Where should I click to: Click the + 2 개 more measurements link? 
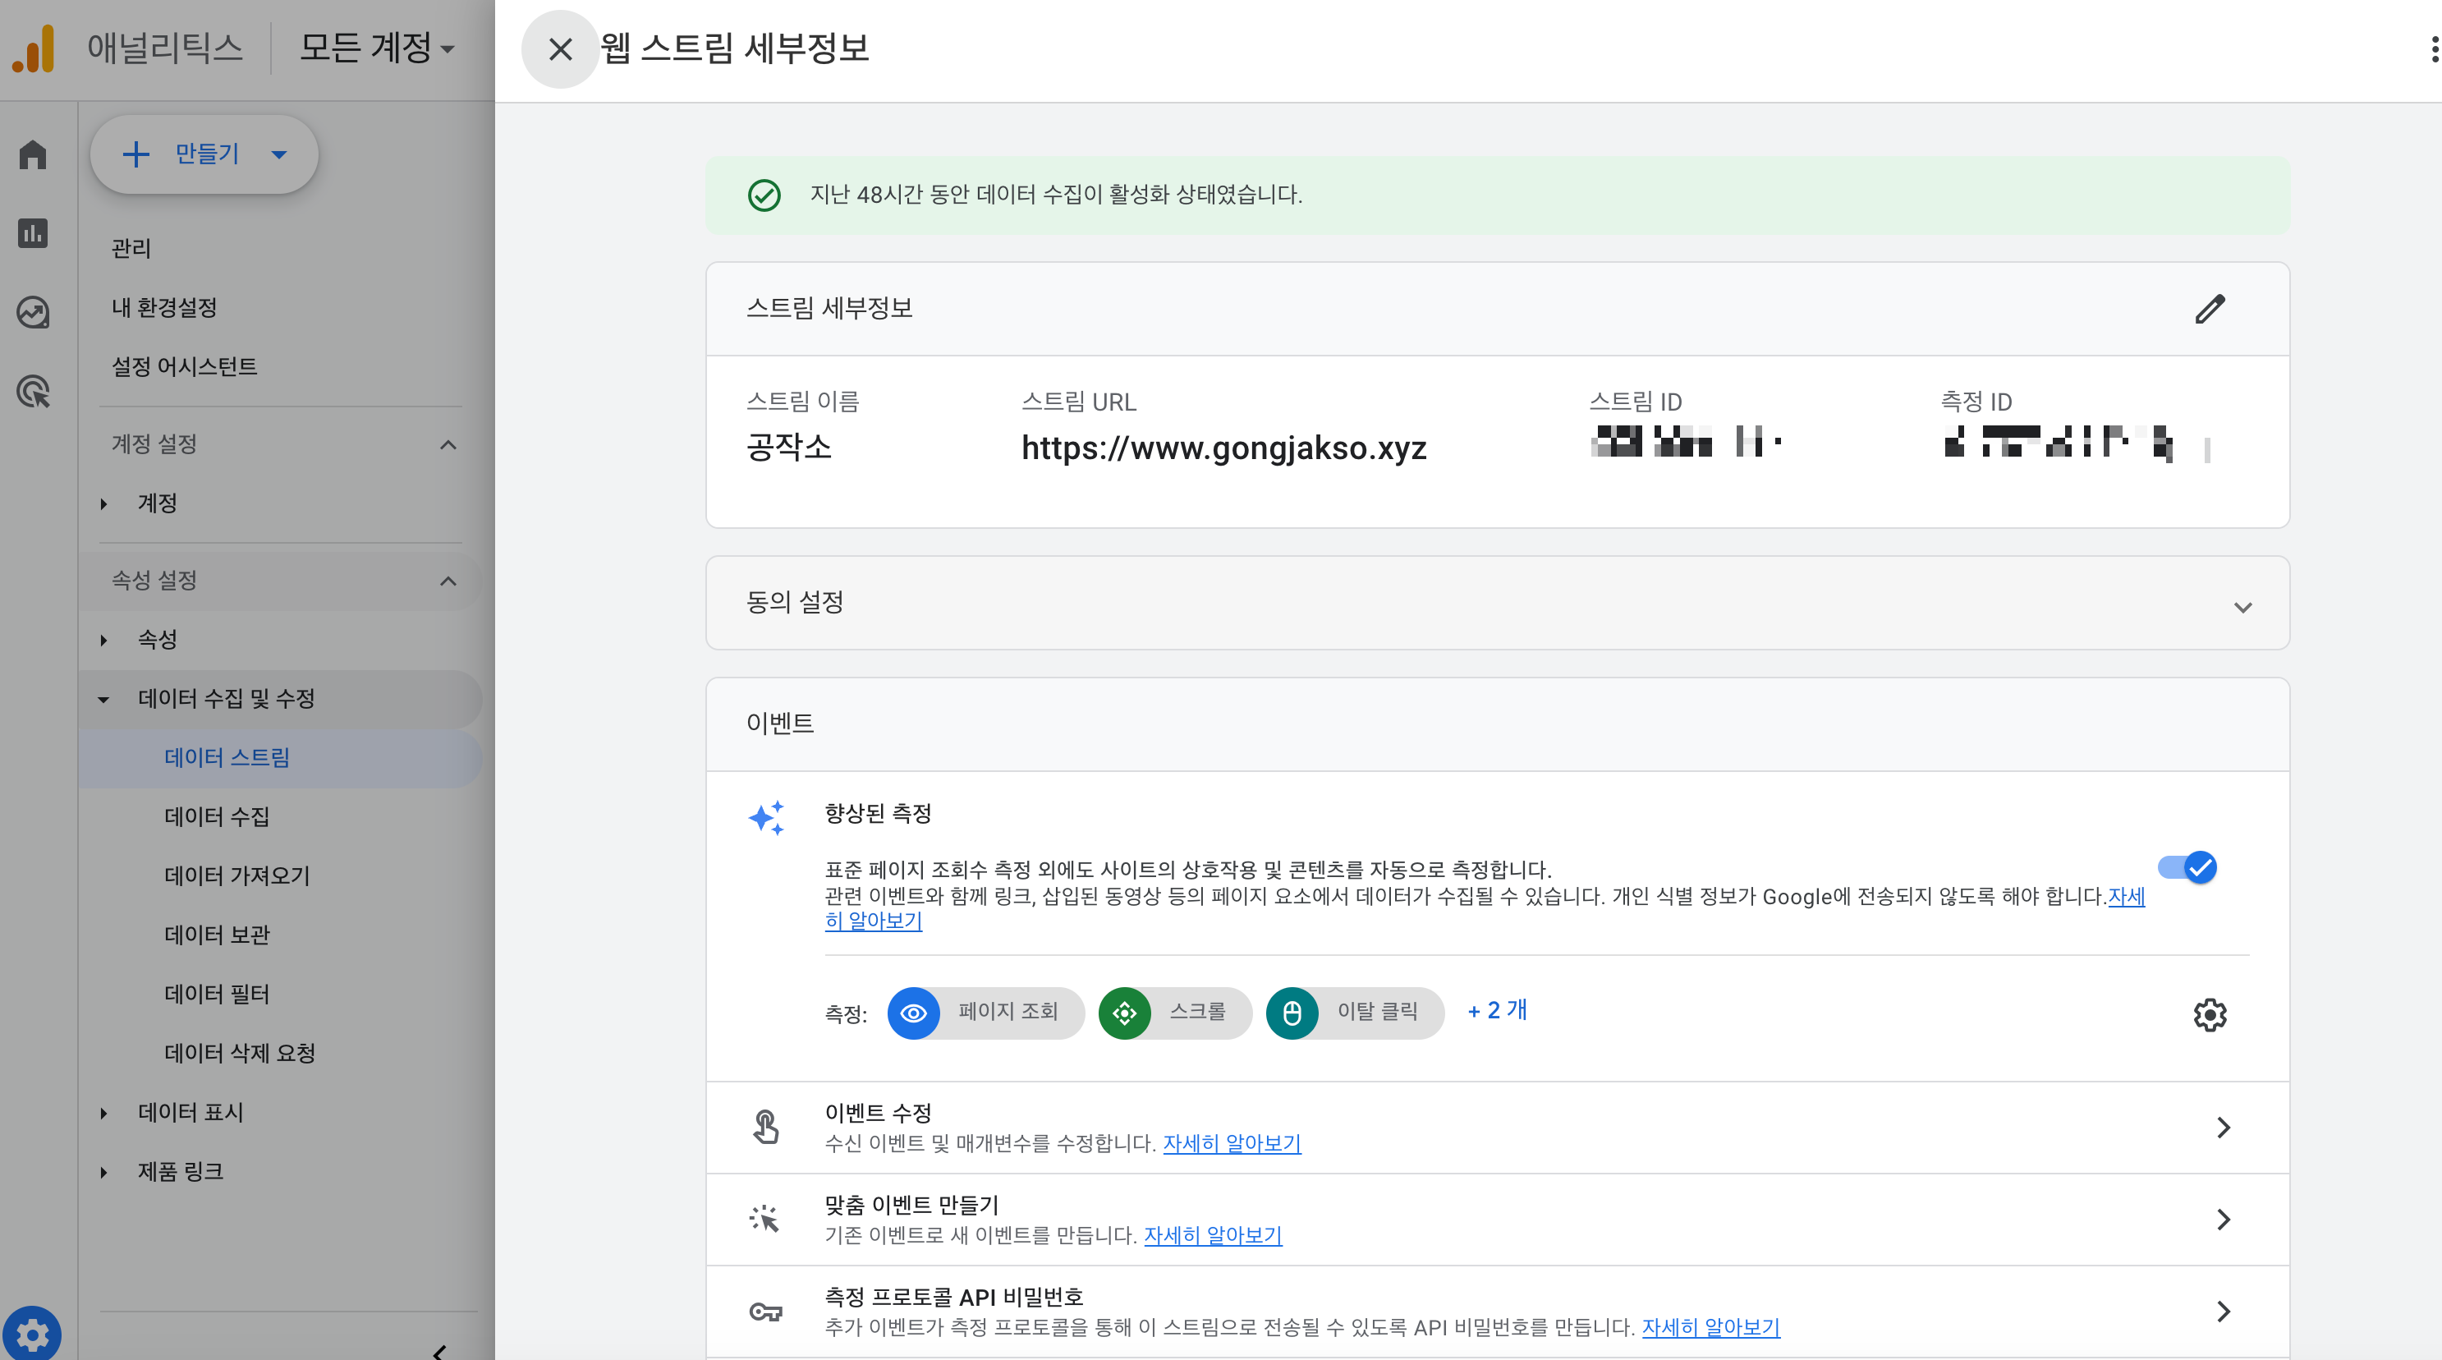coord(1497,1010)
